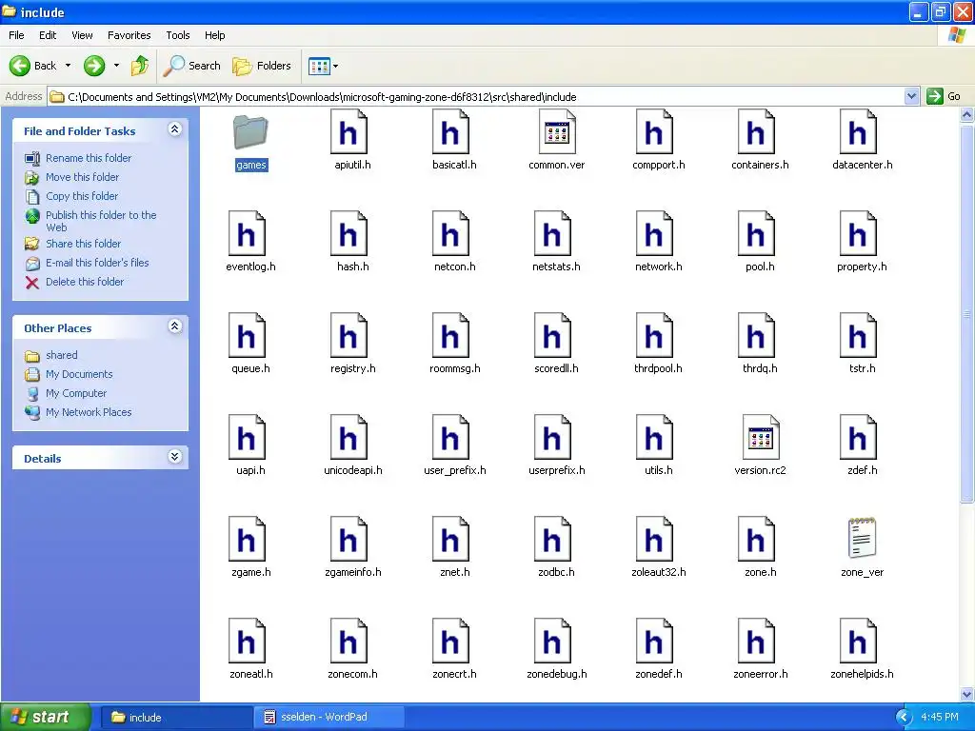This screenshot has width=975, height=731.
Task: Select the netstats.h file icon
Action: tap(553, 234)
